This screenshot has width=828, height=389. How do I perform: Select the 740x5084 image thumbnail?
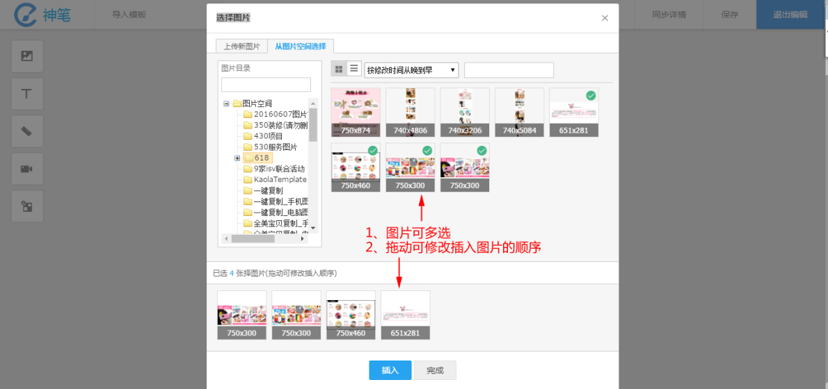(x=519, y=113)
